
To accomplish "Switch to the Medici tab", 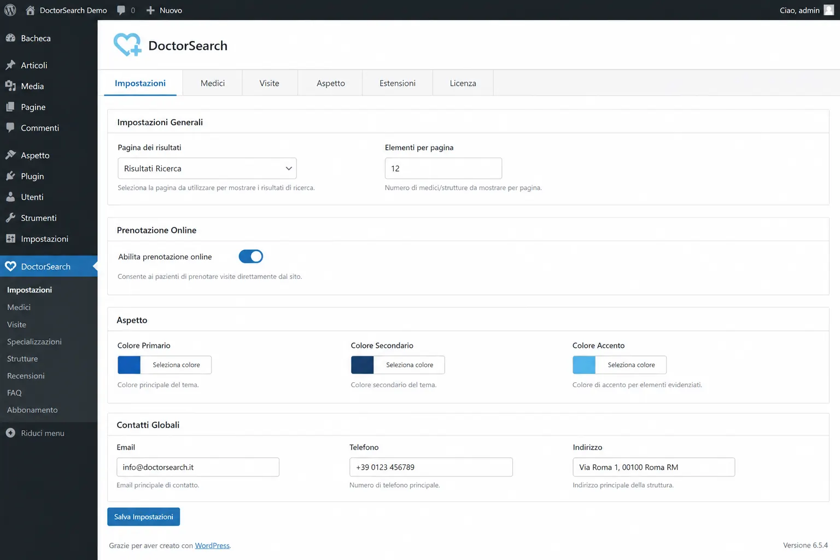I will tap(213, 83).
